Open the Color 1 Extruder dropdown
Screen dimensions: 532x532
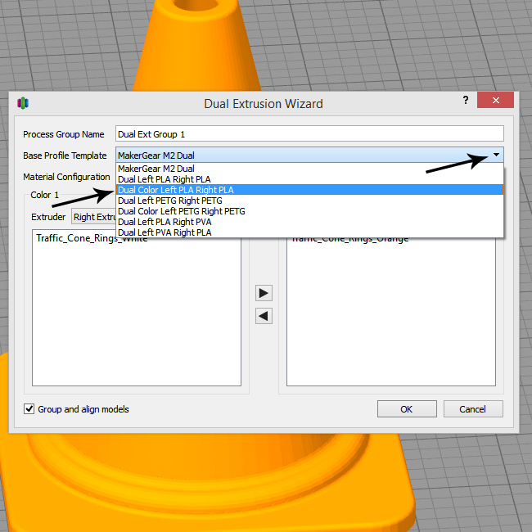pos(92,217)
